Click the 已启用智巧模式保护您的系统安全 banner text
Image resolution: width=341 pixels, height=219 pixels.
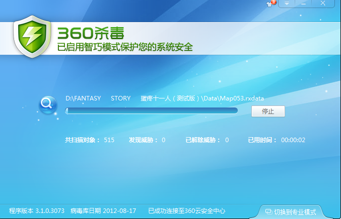[125, 47]
